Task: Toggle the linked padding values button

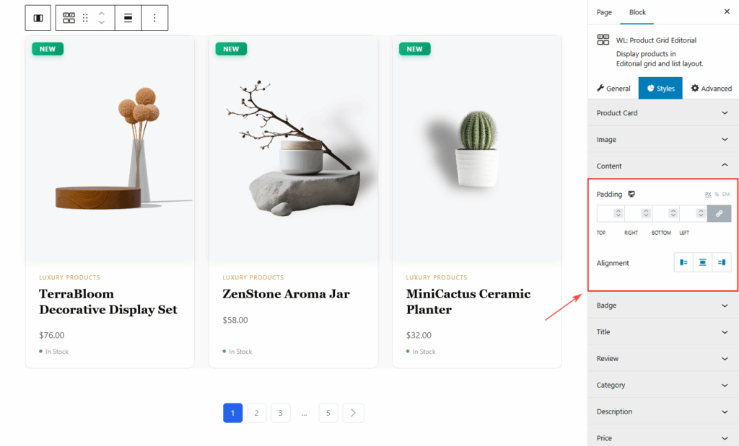Action: click(x=719, y=213)
